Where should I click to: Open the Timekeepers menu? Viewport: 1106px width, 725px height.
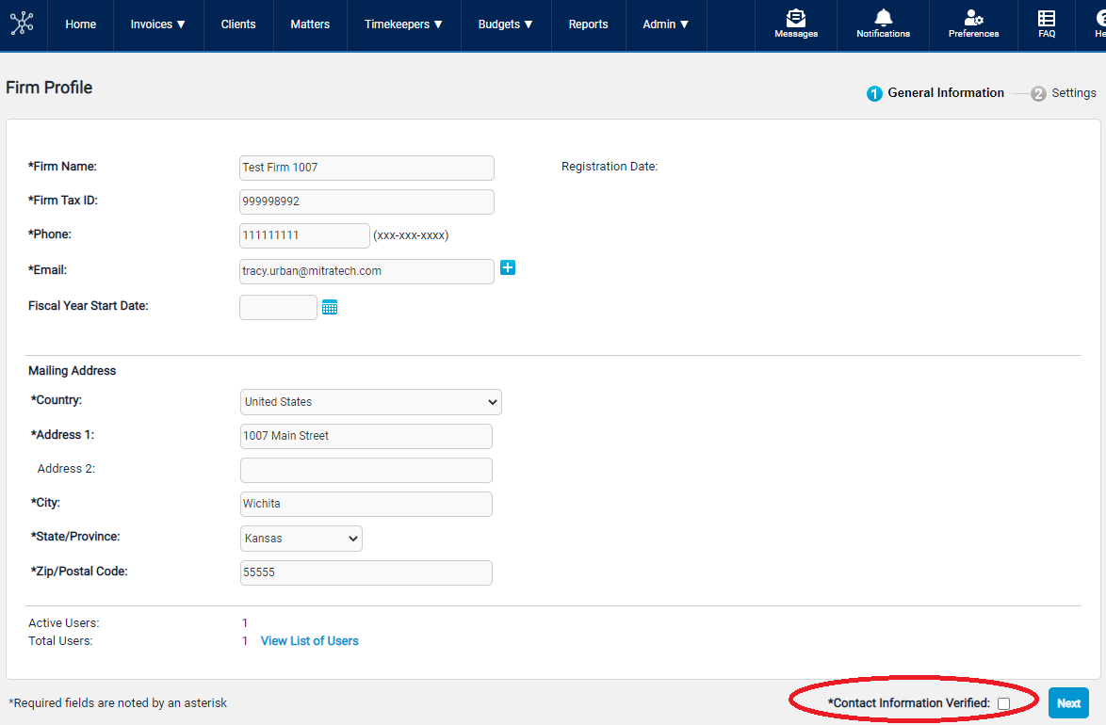pos(403,24)
